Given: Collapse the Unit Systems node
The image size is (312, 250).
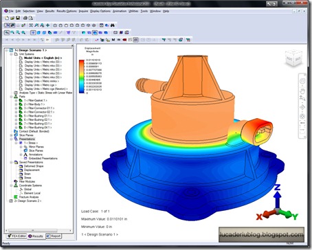Looking at the screenshot, I should pyautogui.click(x=11, y=54).
